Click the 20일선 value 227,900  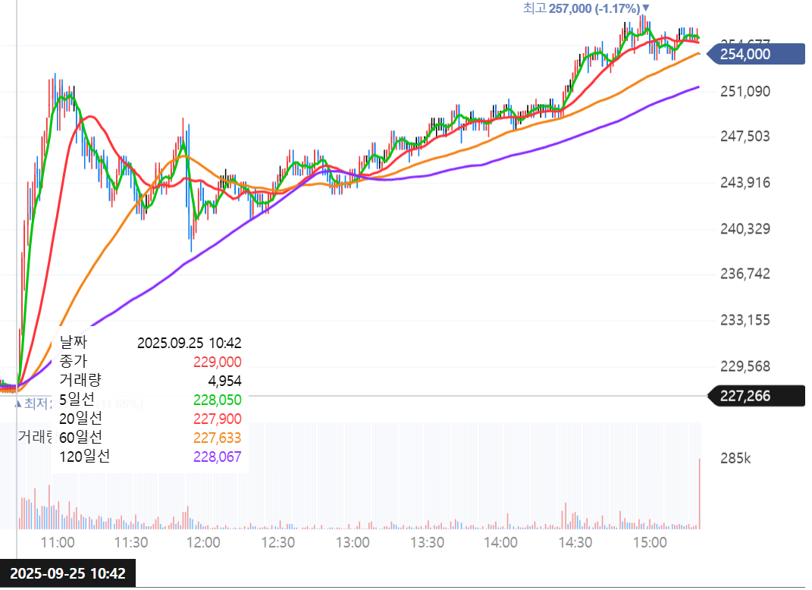[217, 419]
